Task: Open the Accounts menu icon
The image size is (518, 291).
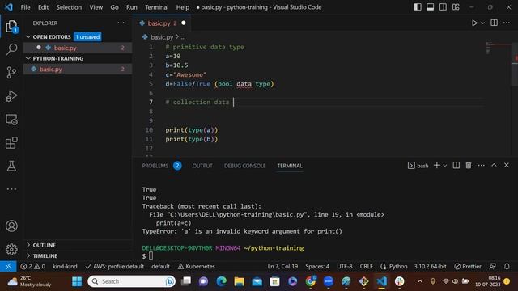Action: tap(11, 226)
